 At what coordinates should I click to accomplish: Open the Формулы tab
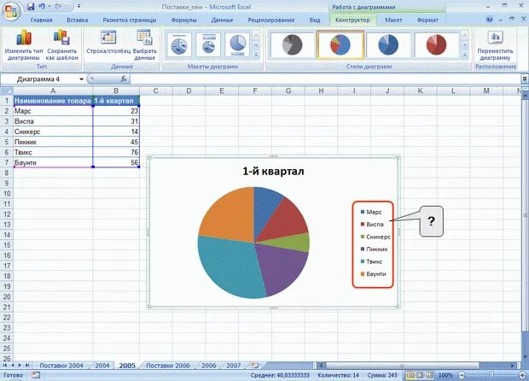pyautogui.click(x=183, y=20)
